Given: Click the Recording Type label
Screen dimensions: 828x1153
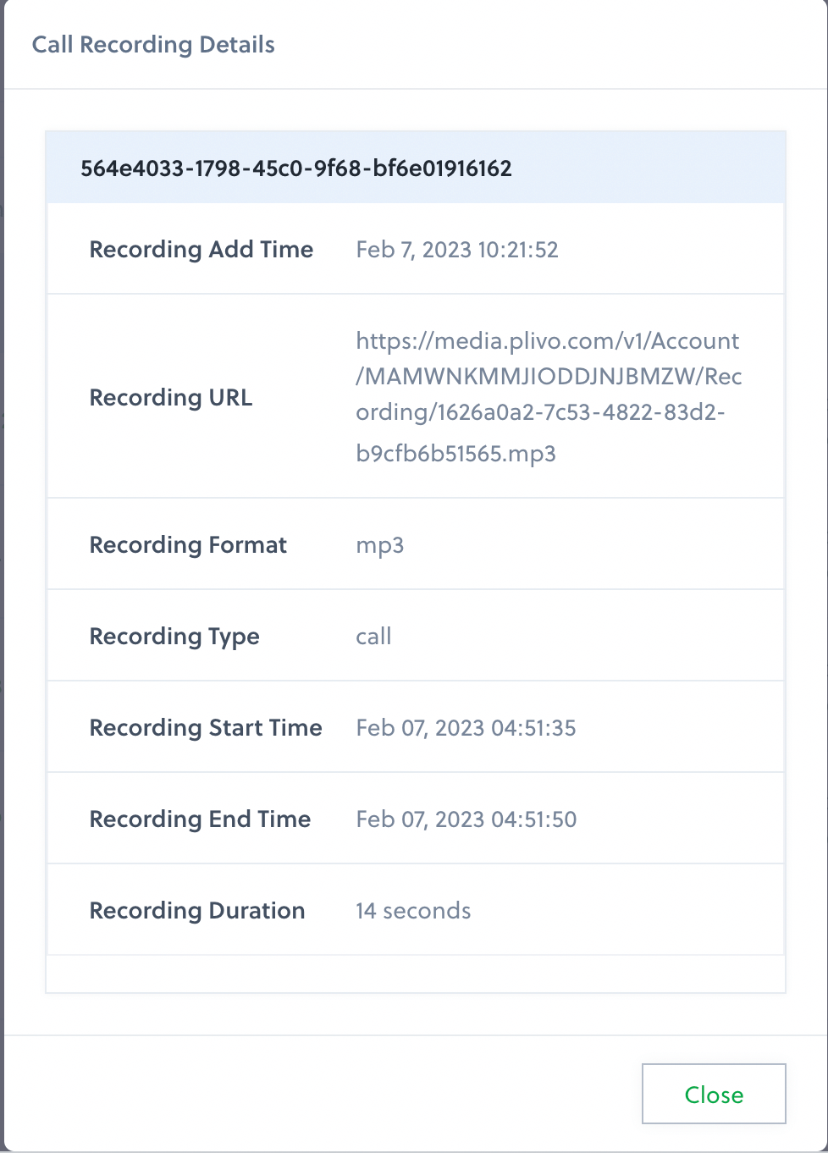Looking at the screenshot, I should click(x=174, y=636).
